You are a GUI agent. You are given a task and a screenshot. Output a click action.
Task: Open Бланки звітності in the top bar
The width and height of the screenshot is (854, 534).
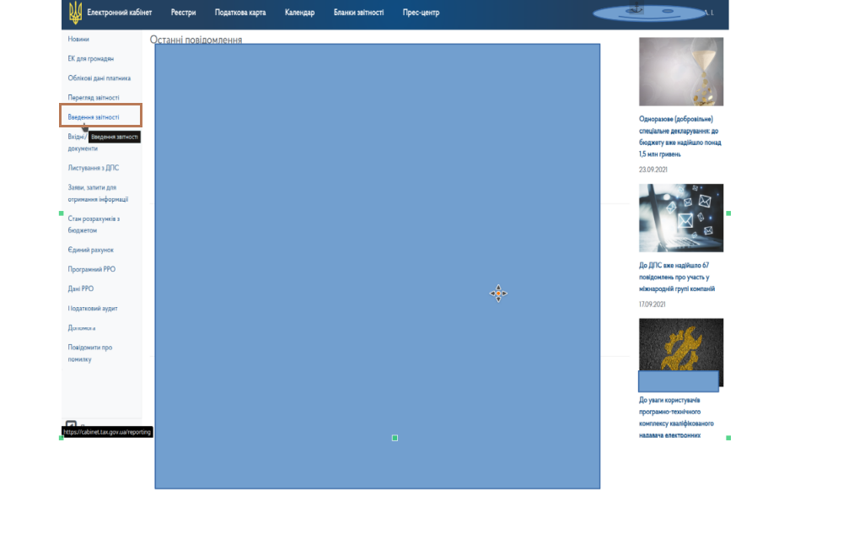pos(358,13)
